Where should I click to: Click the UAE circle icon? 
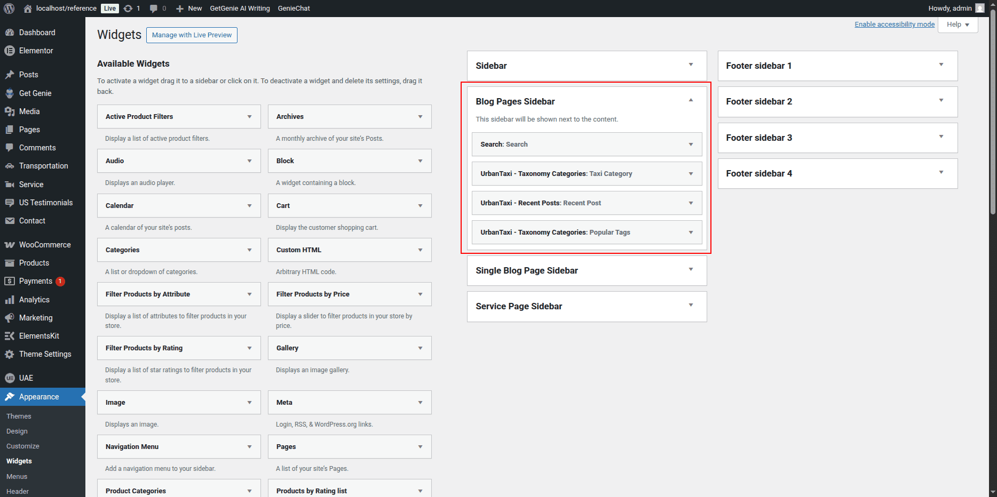[10, 378]
